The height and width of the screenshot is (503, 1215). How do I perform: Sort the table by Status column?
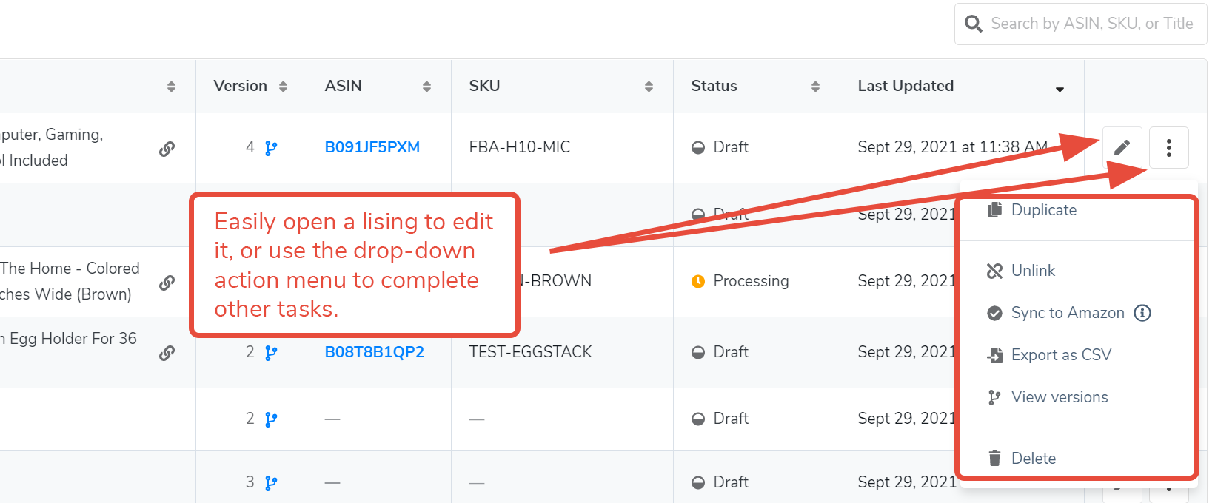coord(815,87)
